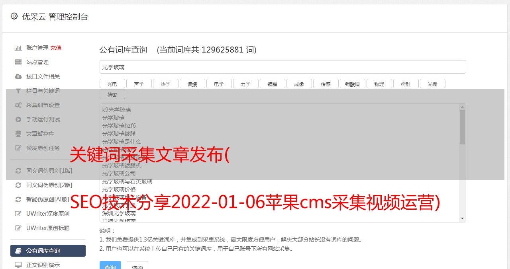Click the settings gear icon beside 优采云
The height and width of the screenshot is (269, 510).
coord(14,16)
